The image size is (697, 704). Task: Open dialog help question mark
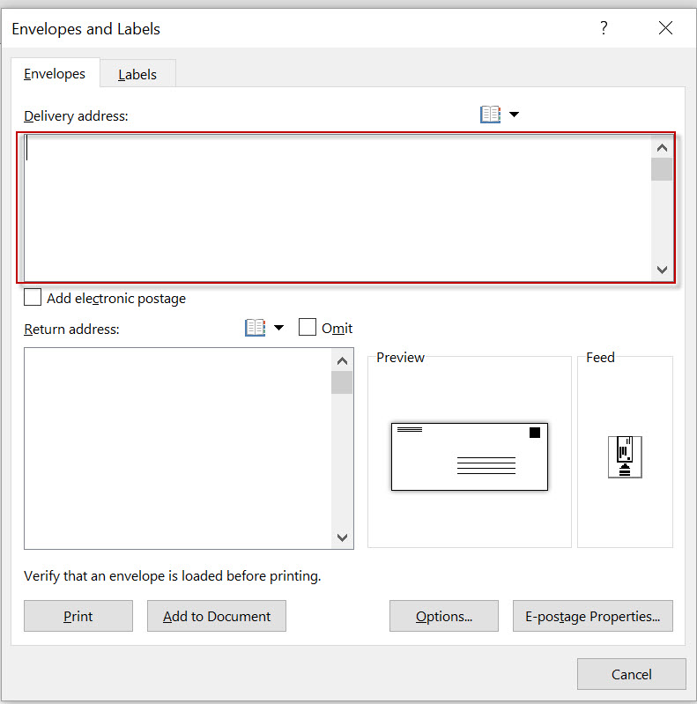coord(604,28)
